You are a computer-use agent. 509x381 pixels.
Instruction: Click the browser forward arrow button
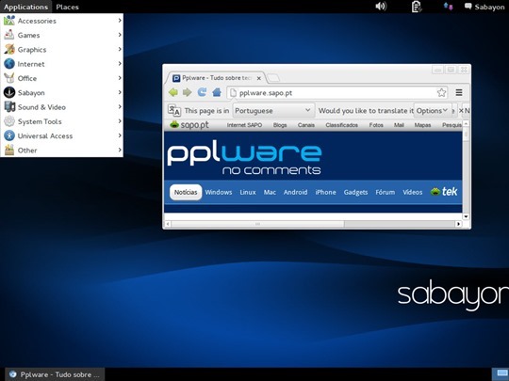point(188,92)
